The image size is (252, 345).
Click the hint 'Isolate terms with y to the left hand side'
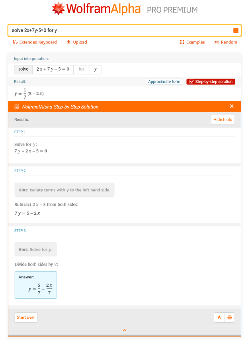tap(64, 190)
